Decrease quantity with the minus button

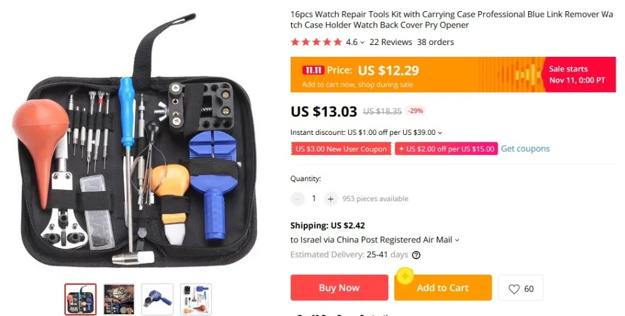[297, 199]
